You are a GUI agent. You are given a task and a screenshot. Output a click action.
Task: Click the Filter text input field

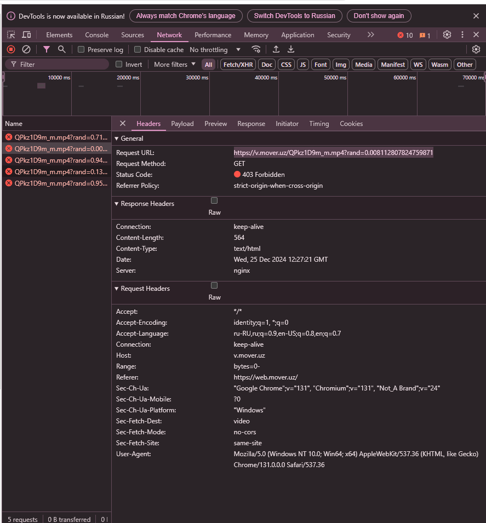[57, 65]
